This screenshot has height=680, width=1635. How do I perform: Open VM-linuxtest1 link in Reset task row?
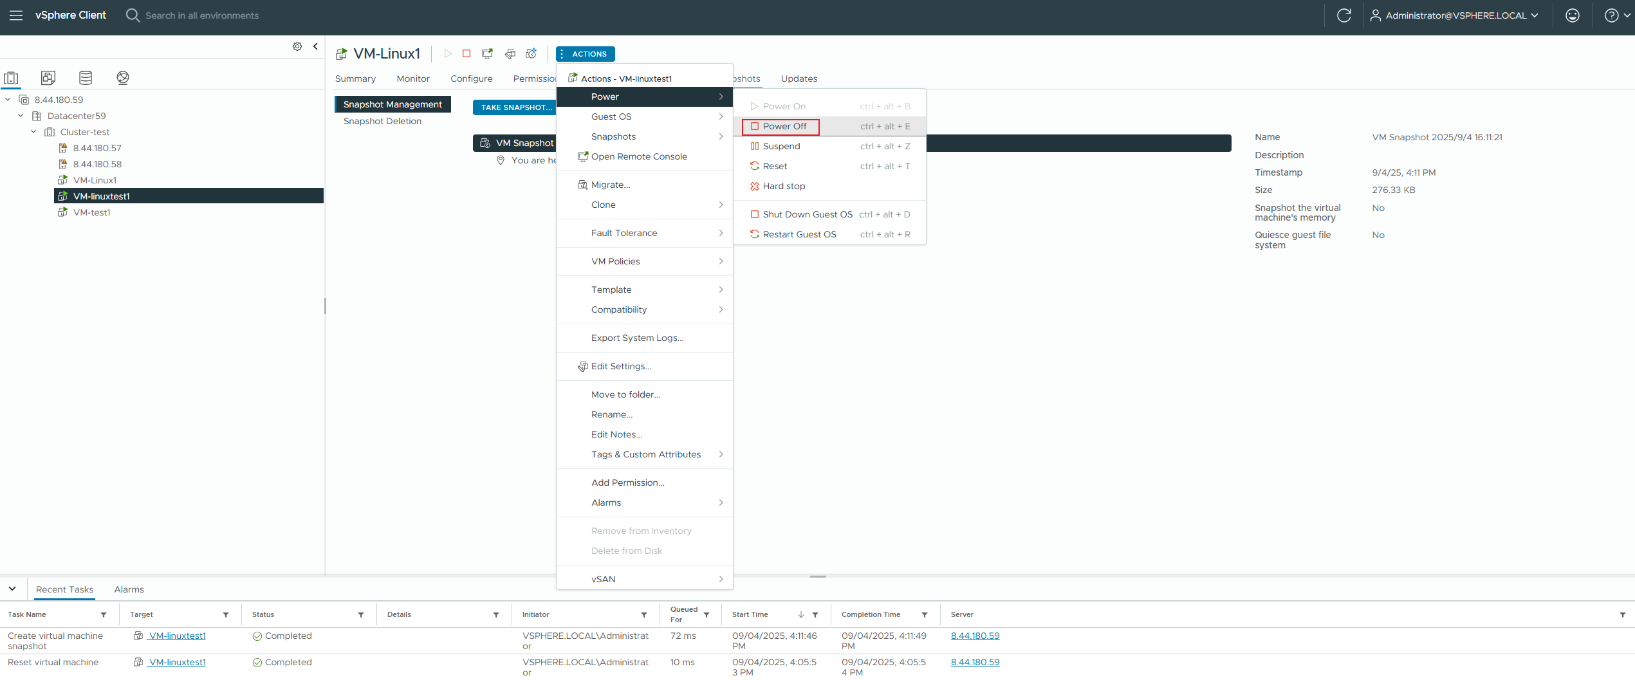[x=177, y=662]
